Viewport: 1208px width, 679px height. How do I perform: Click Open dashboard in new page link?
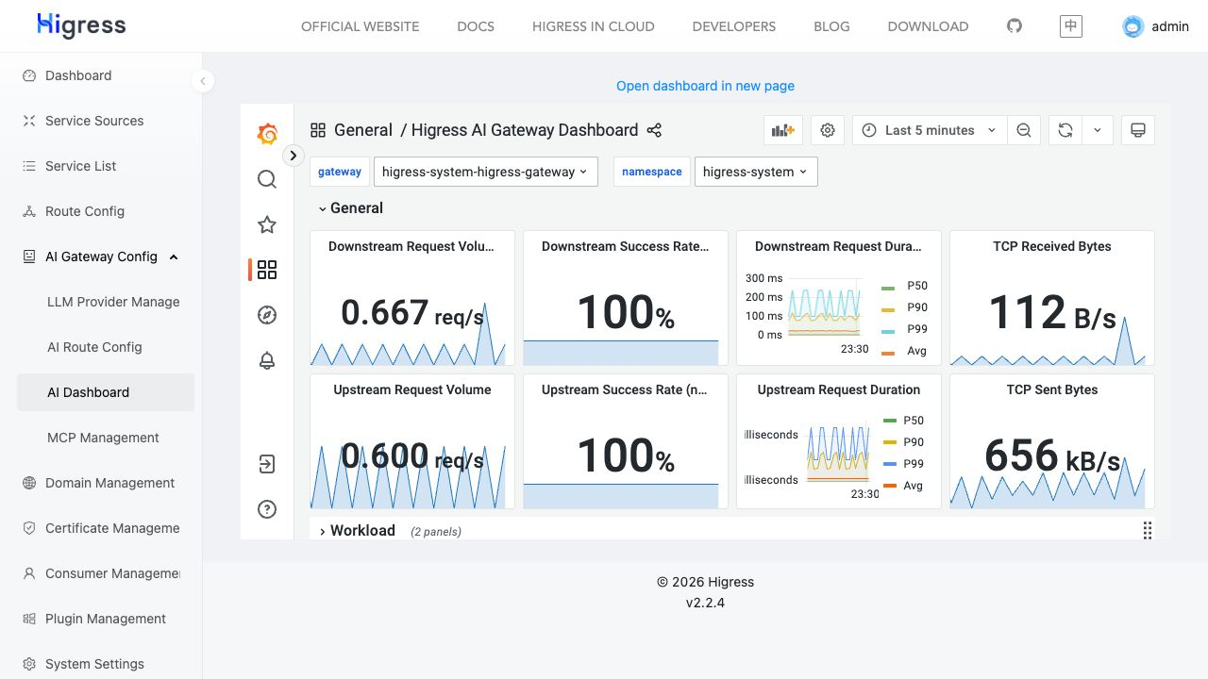(x=706, y=86)
